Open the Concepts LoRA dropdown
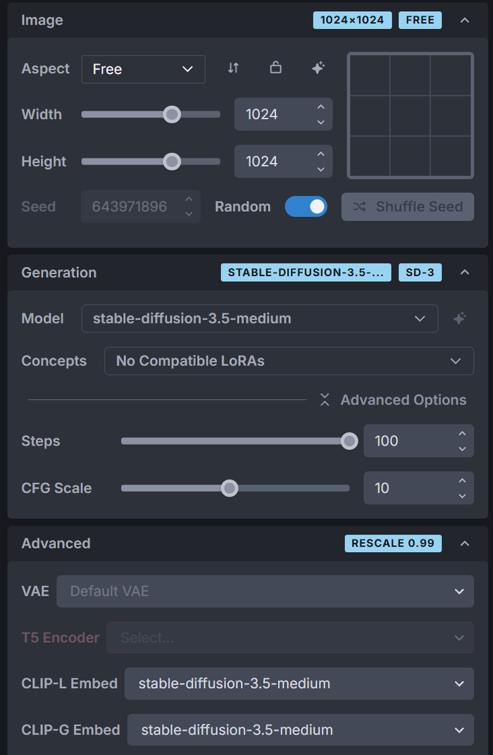The height and width of the screenshot is (755, 493). point(289,361)
